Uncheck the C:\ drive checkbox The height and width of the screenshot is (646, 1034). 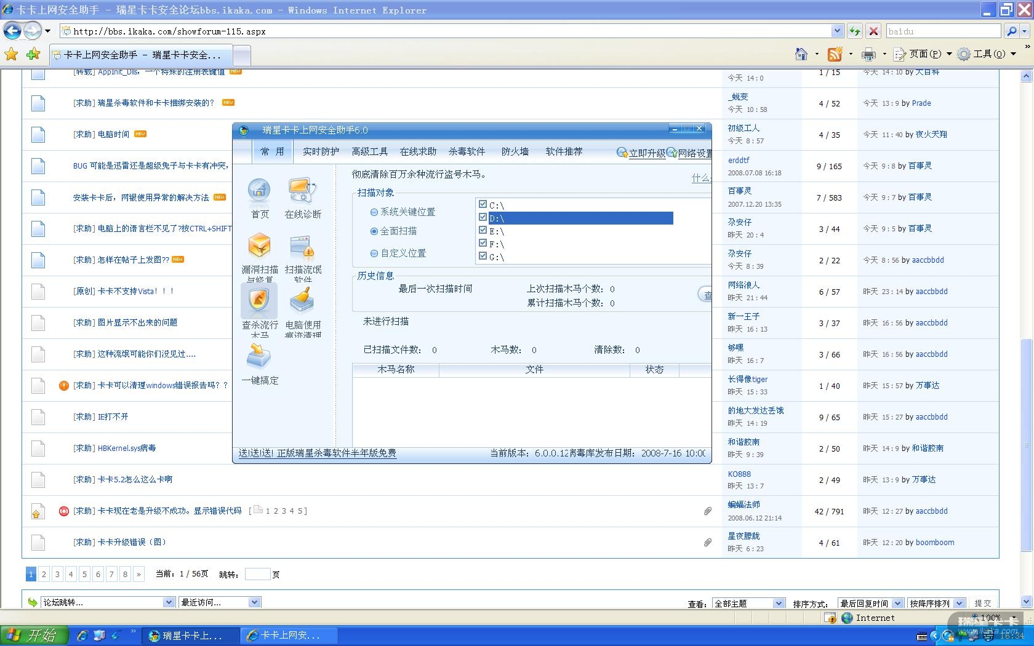(x=483, y=204)
